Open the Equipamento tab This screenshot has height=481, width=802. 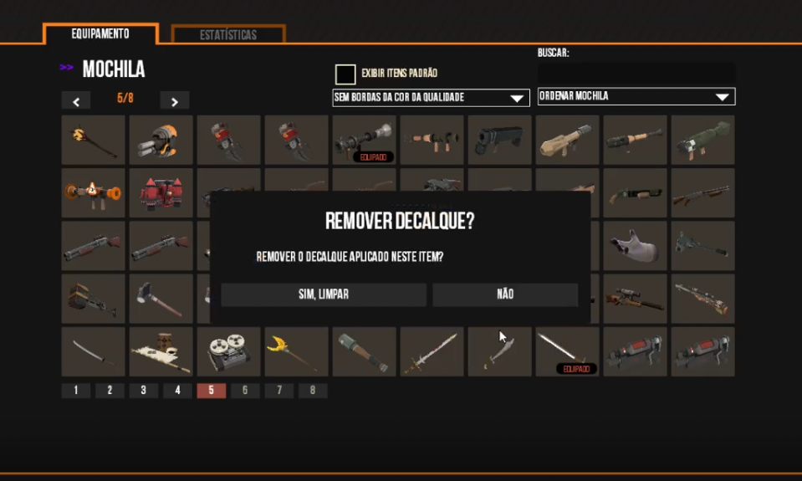click(100, 33)
